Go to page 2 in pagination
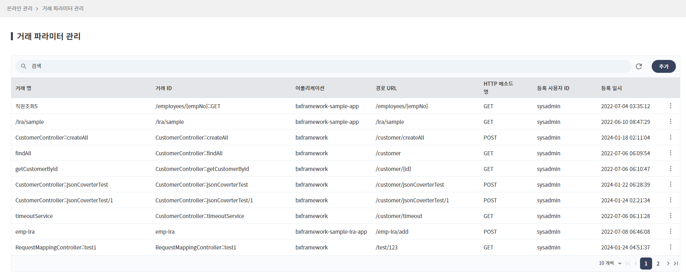This screenshot has width=686, height=278. [x=658, y=264]
